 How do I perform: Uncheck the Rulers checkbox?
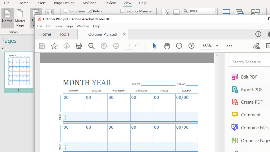click(x=90, y=11)
